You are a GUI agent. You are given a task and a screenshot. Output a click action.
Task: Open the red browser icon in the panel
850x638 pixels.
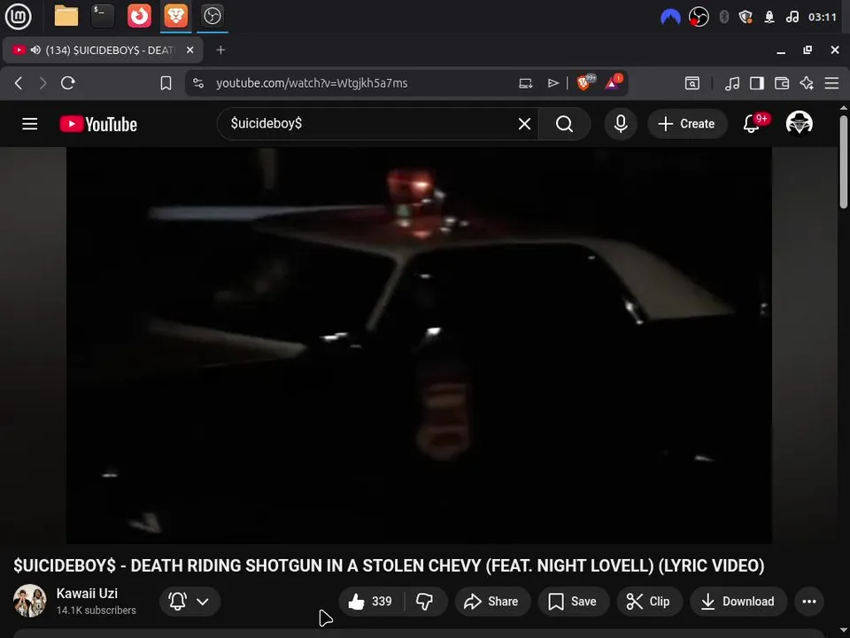139,16
